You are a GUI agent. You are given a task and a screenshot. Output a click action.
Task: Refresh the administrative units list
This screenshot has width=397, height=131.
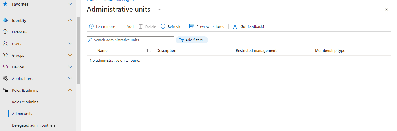tap(170, 26)
